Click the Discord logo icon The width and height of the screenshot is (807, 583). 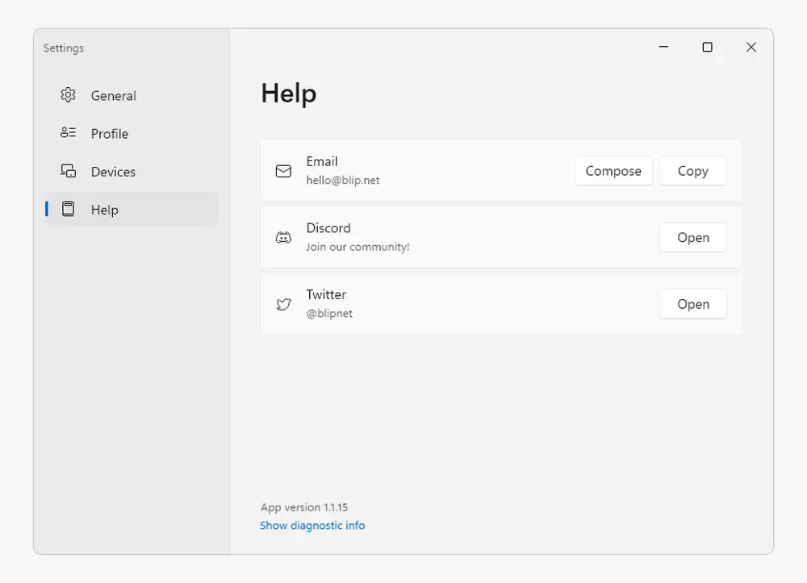pyautogui.click(x=283, y=238)
